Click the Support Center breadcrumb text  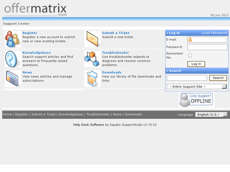16,24
